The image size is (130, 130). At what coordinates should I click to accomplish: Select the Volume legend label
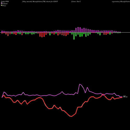[x=5, y=4]
